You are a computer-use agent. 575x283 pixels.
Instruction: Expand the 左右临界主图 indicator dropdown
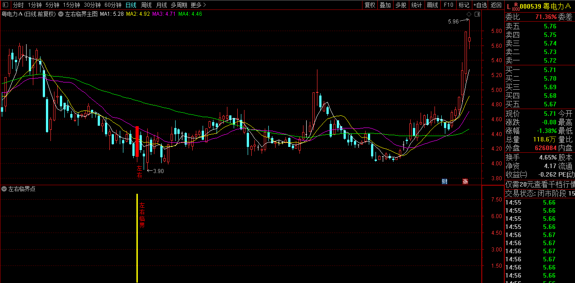61,14
